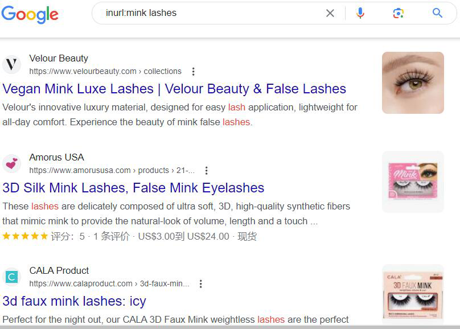Click the velourbeauty.com collections URL
Screen dimensions: 460x329
(105, 71)
